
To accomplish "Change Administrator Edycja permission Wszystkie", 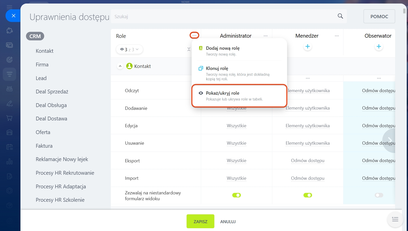I will coord(237,126).
